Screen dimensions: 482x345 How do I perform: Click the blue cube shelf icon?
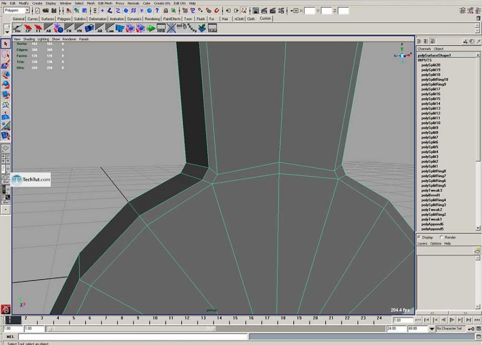click(x=89, y=28)
